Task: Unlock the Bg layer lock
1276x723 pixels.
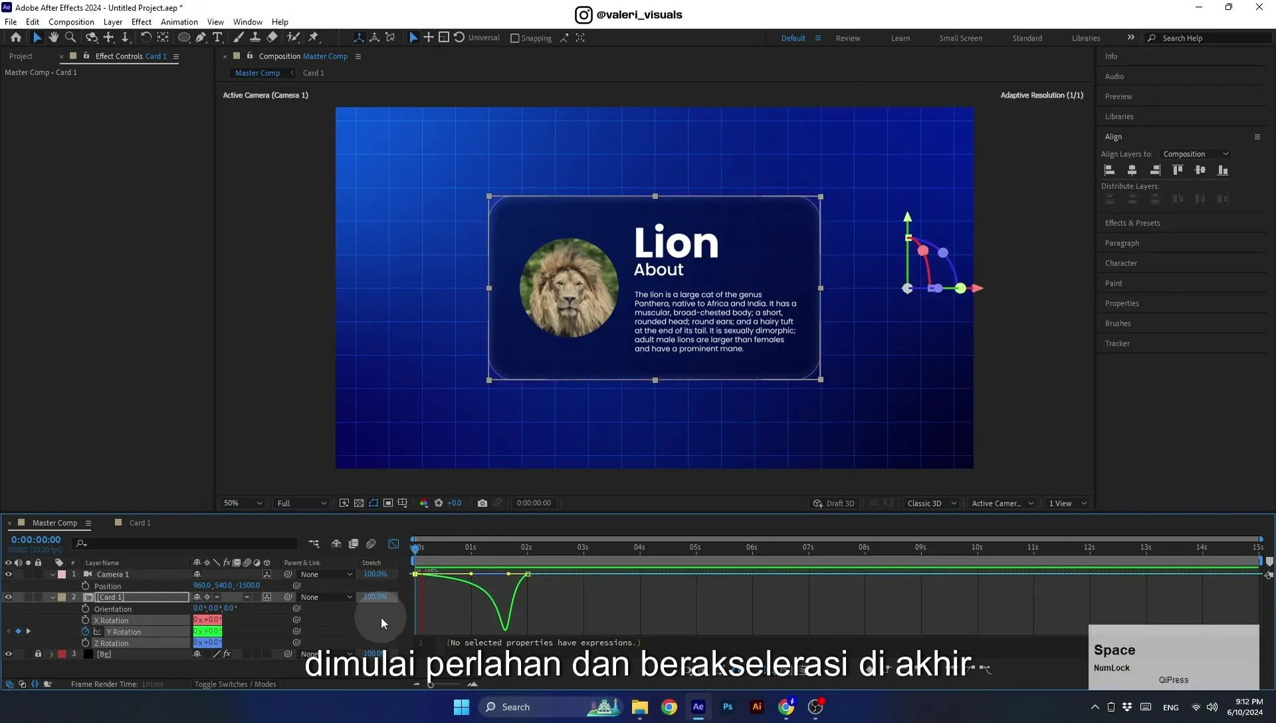Action: (x=38, y=654)
